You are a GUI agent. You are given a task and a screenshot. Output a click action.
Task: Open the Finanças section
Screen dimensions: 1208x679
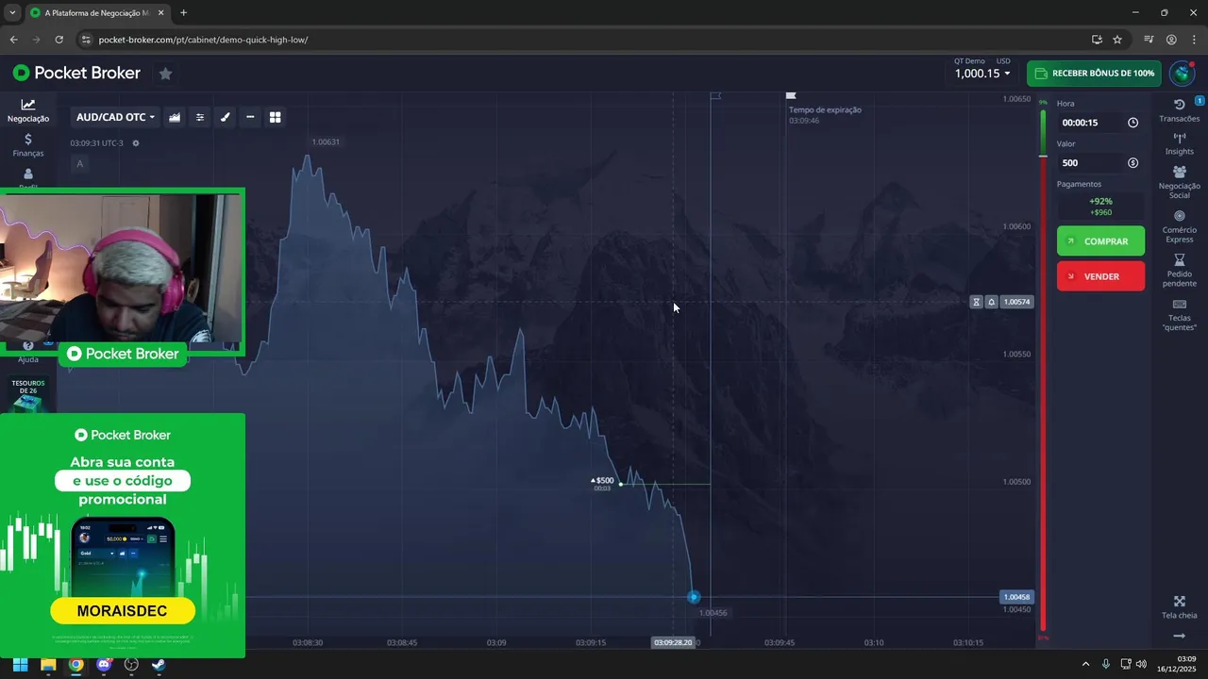click(28, 145)
